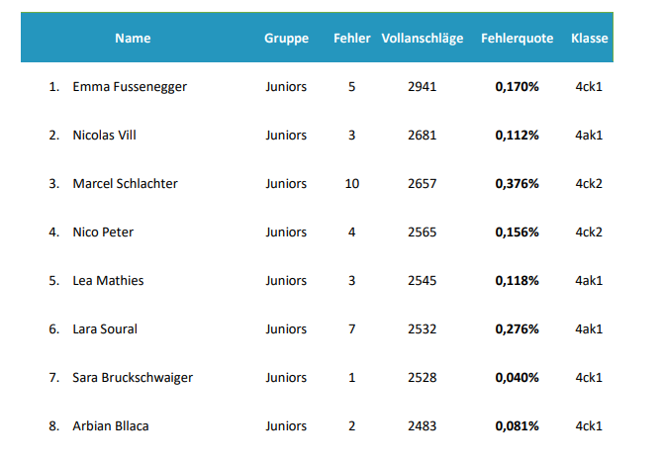663x466 pixels.
Task: Select the Lea Mathies row name
Action: coord(108,281)
